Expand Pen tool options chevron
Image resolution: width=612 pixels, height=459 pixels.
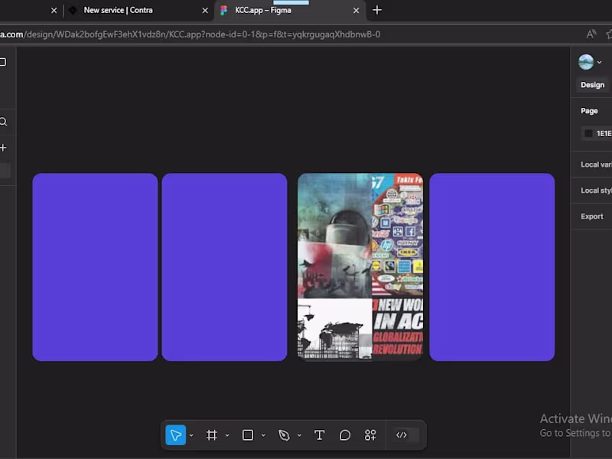pos(299,435)
